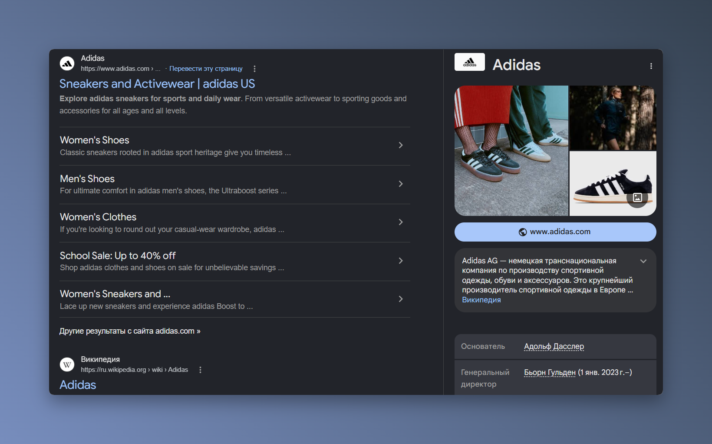This screenshot has height=444, width=712.
Task: Click the Генеральный директор label
Action: 485,378
